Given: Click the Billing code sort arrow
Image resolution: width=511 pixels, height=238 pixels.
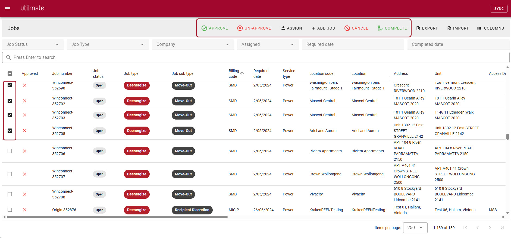Looking at the screenshot, I should pyautogui.click(x=242, y=73).
